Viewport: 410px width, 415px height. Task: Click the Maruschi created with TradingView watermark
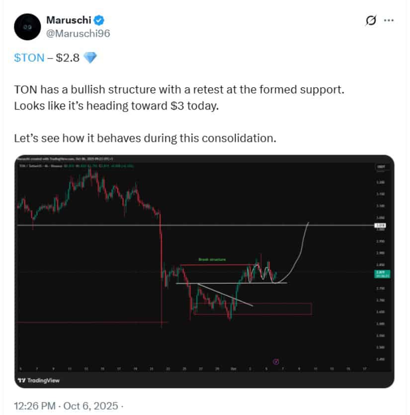pos(55,159)
